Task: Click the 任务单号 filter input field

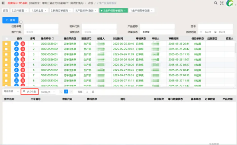Action: [x=41, y=26]
